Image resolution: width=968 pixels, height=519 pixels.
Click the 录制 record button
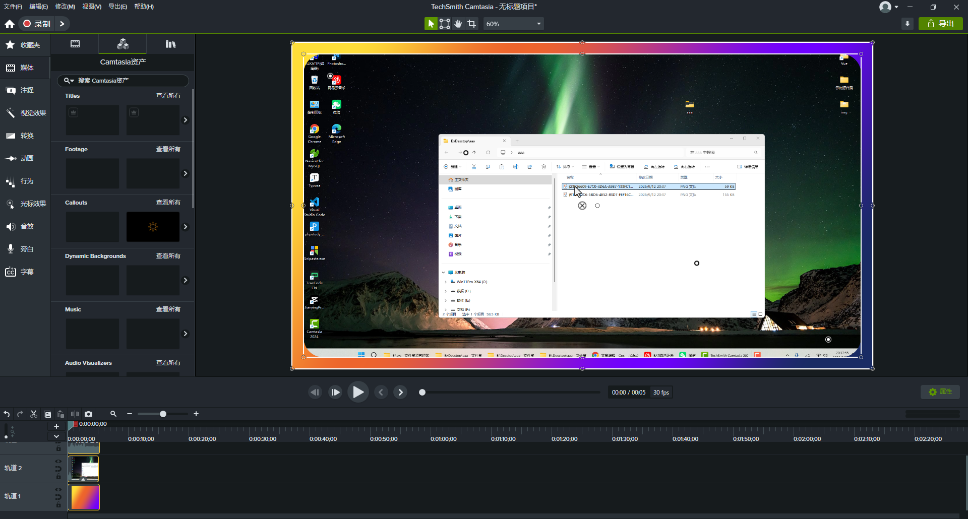37,24
